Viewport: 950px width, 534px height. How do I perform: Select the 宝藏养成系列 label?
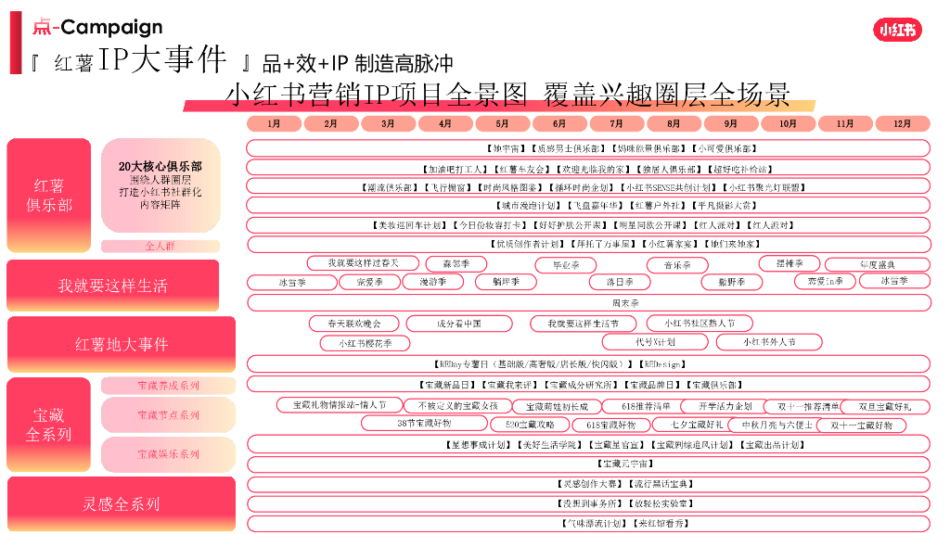(x=169, y=386)
